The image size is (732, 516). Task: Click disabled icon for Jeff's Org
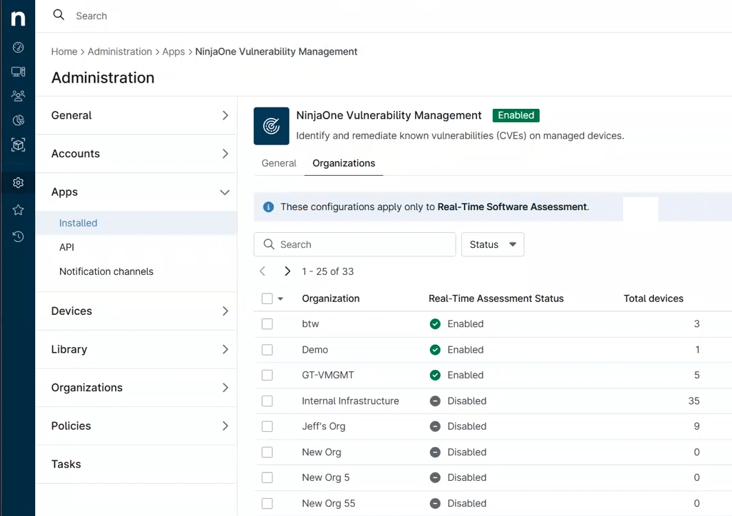click(x=435, y=426)
